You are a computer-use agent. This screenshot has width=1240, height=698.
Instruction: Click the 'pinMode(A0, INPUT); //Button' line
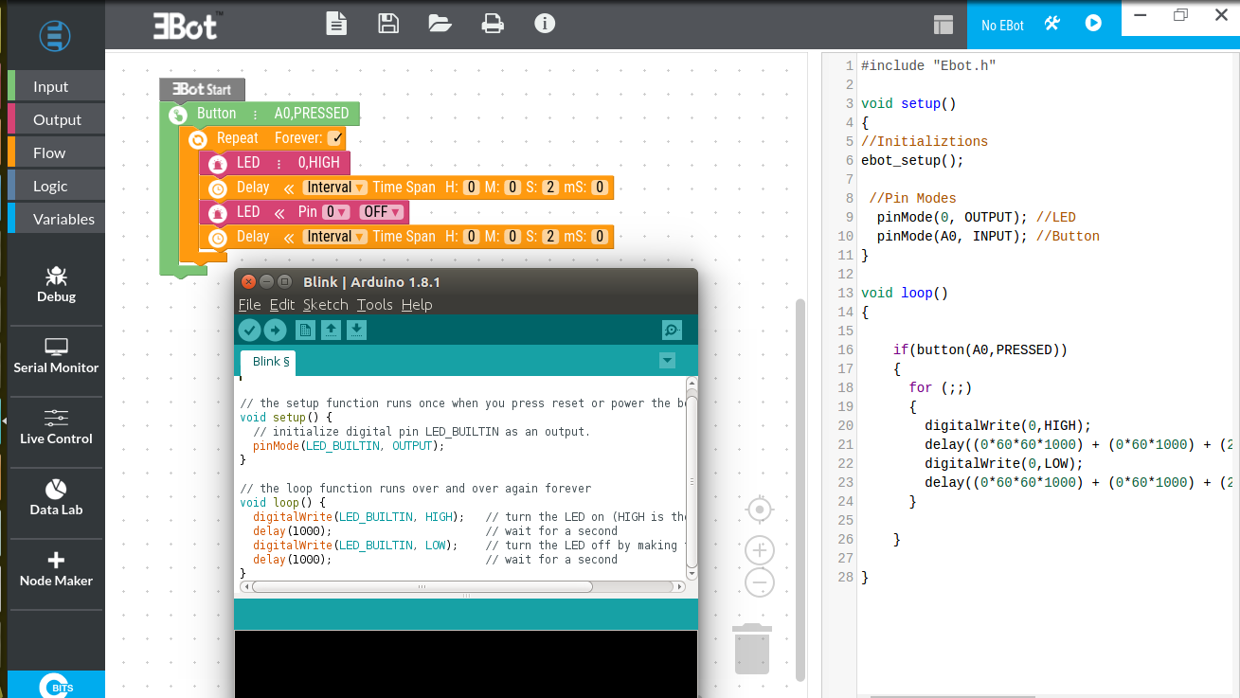coord(988,236)
